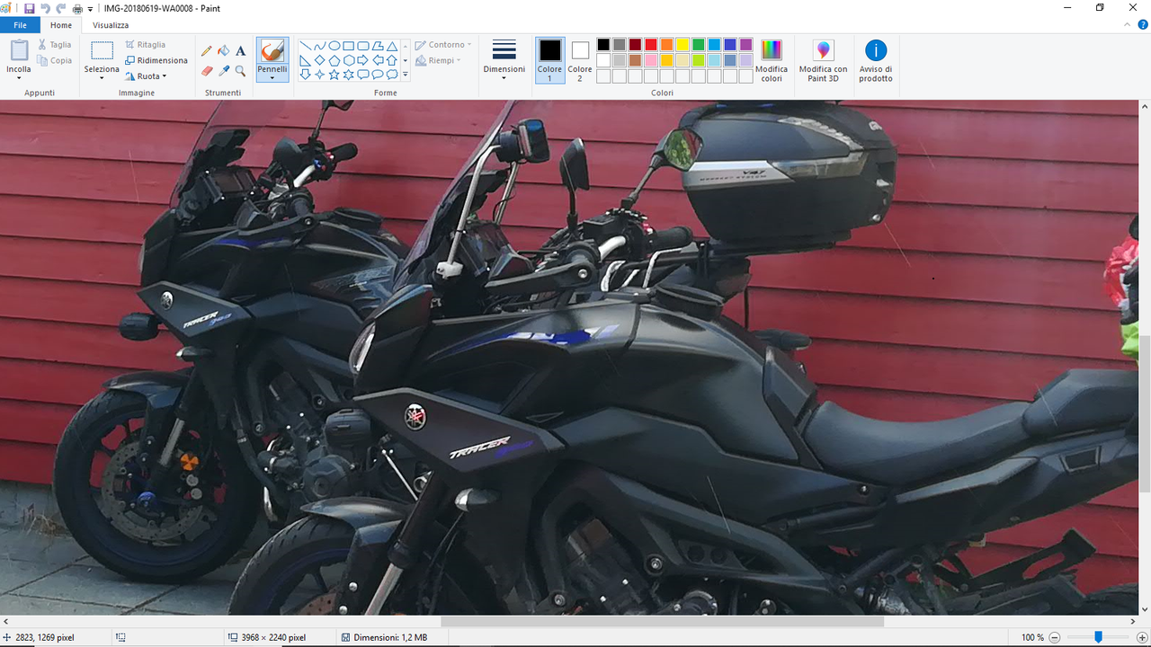Screen dimensions: 1151x647
Task: Activate Colore 1 foreground color
Action: [549, 60]
